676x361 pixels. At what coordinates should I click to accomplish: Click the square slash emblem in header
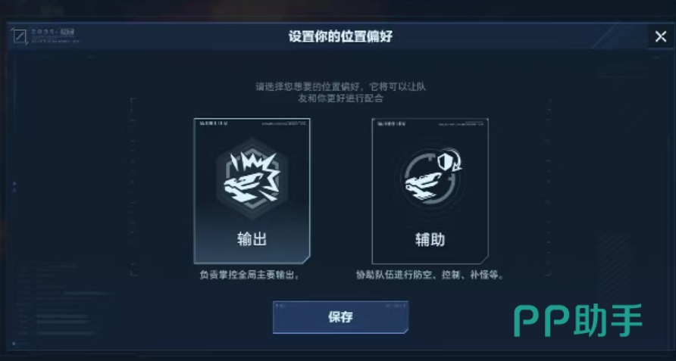tap(20, 36)
